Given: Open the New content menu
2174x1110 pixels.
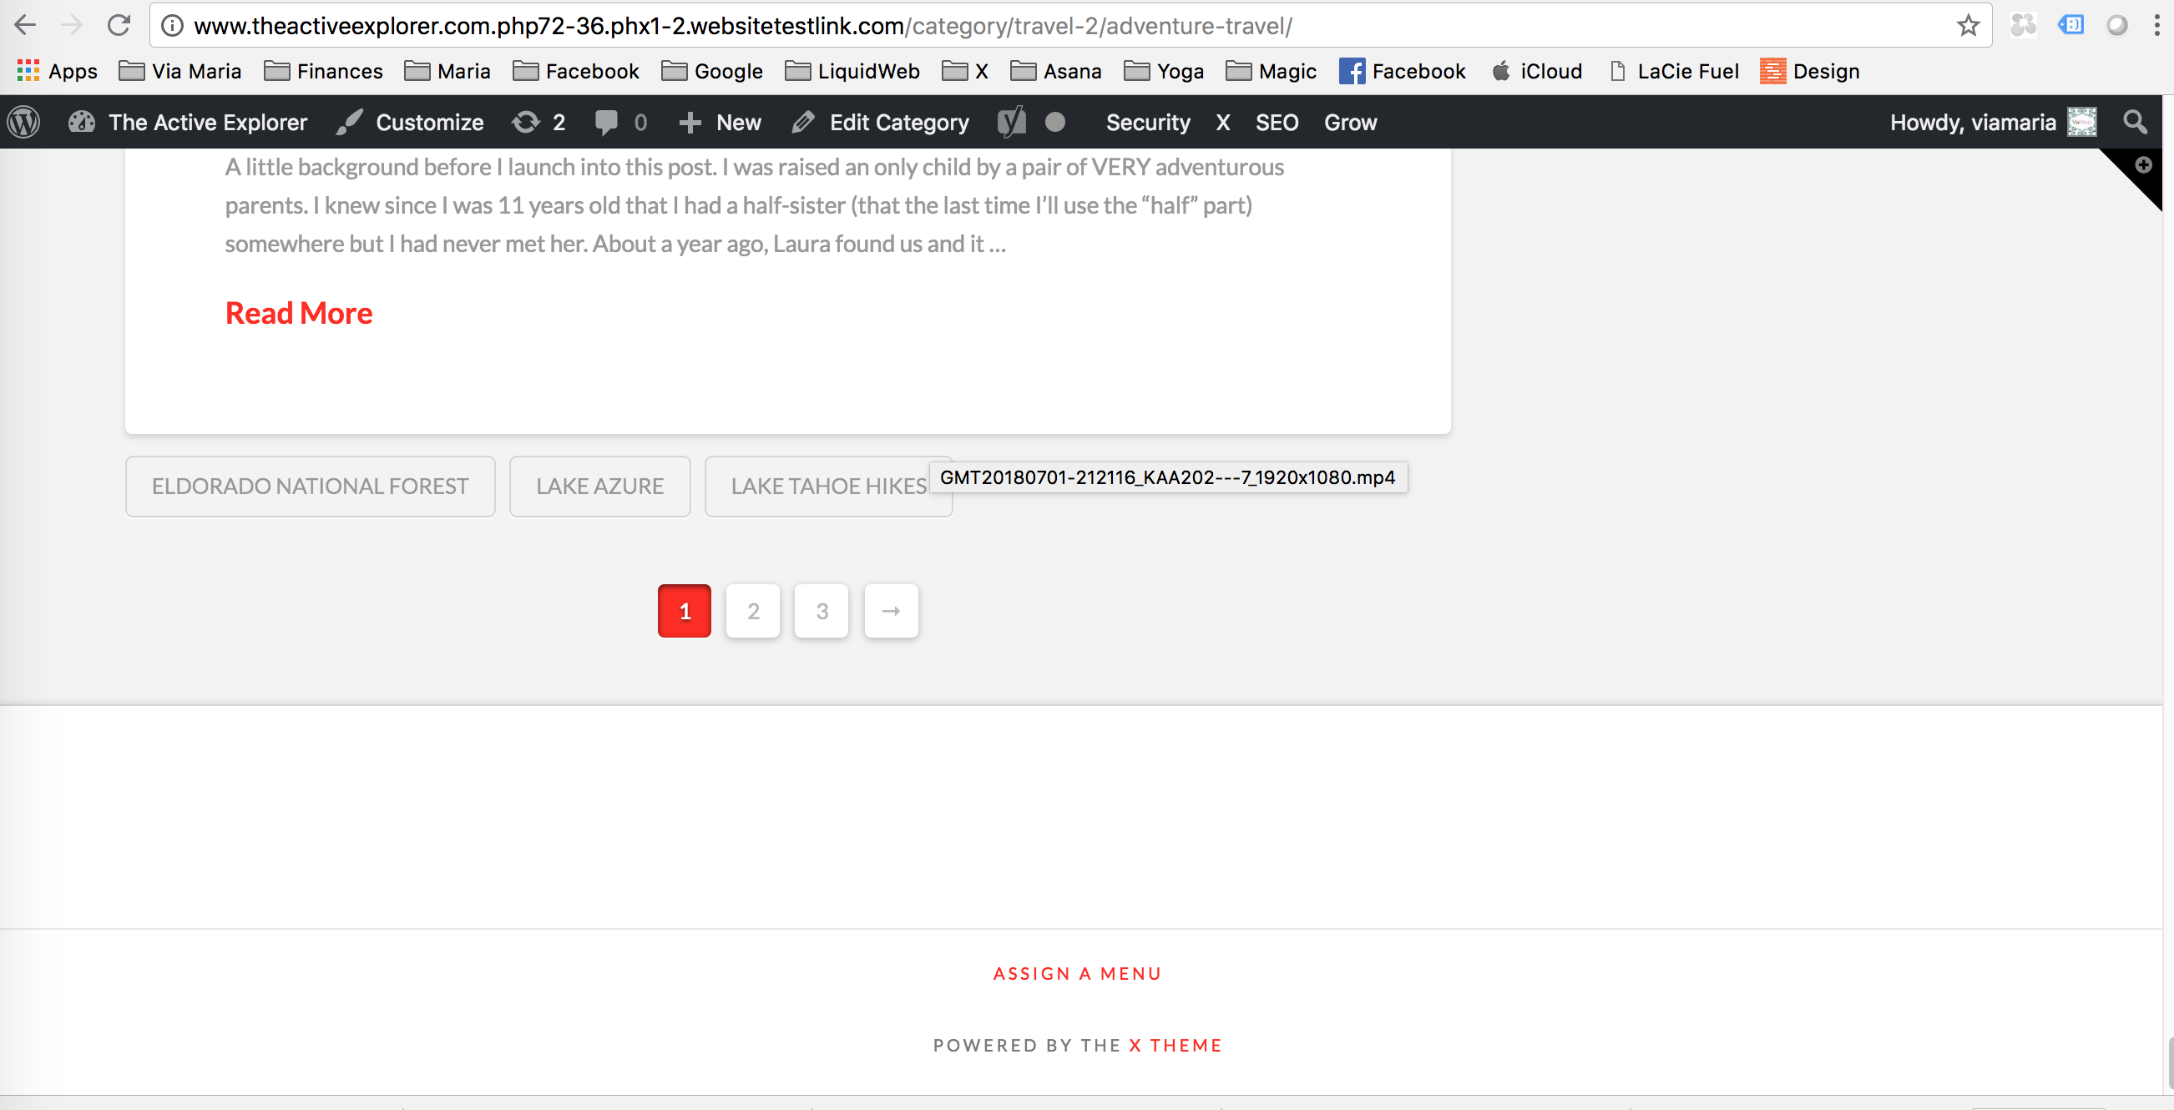Looking at the screenshot, I should tap(720, 123).
